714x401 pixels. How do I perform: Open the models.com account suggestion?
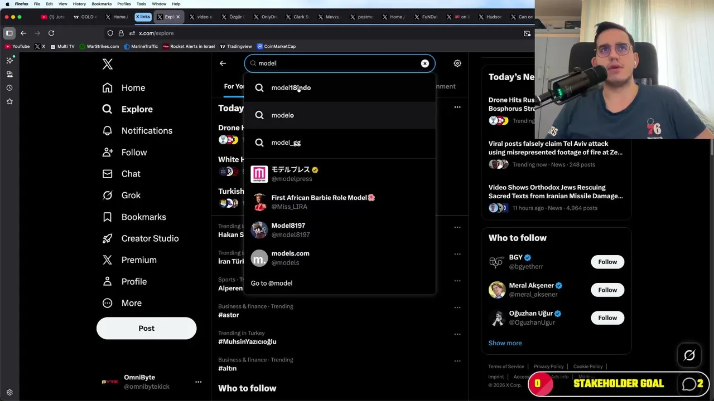click(x=339, y=257)
